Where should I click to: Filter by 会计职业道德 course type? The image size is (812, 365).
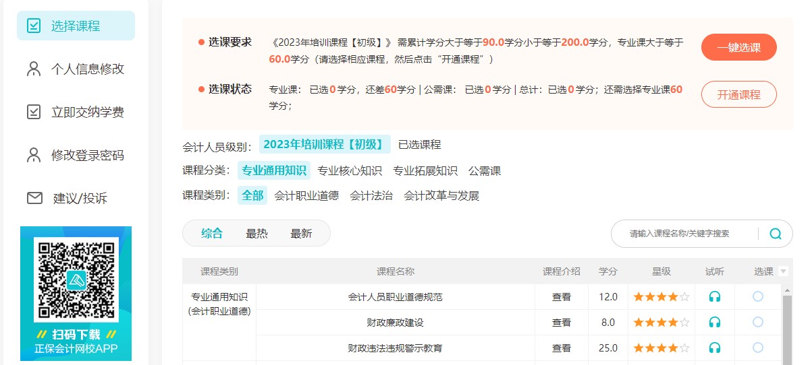pyautogui.click(x=306, y=195)
